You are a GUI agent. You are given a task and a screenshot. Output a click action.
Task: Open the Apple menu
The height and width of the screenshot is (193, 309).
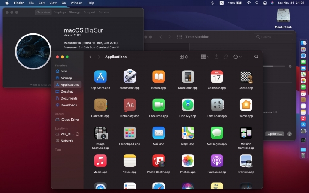coord(7,3)
